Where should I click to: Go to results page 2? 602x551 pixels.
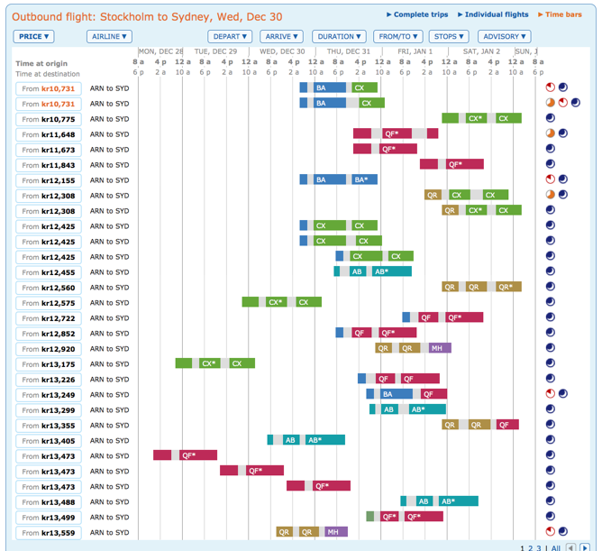530,547
